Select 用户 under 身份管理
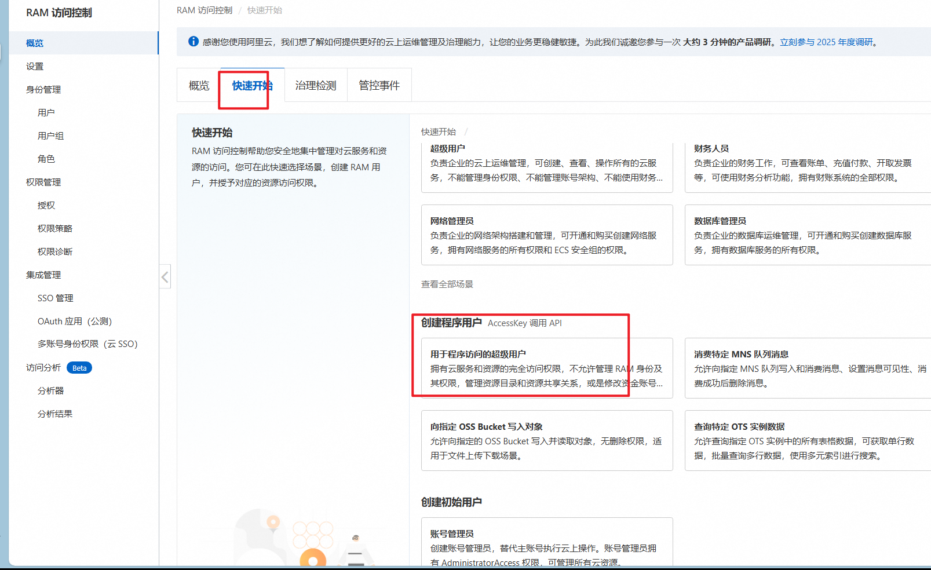The width and height of the screenshot is (931, 570). tap(46, 112)
